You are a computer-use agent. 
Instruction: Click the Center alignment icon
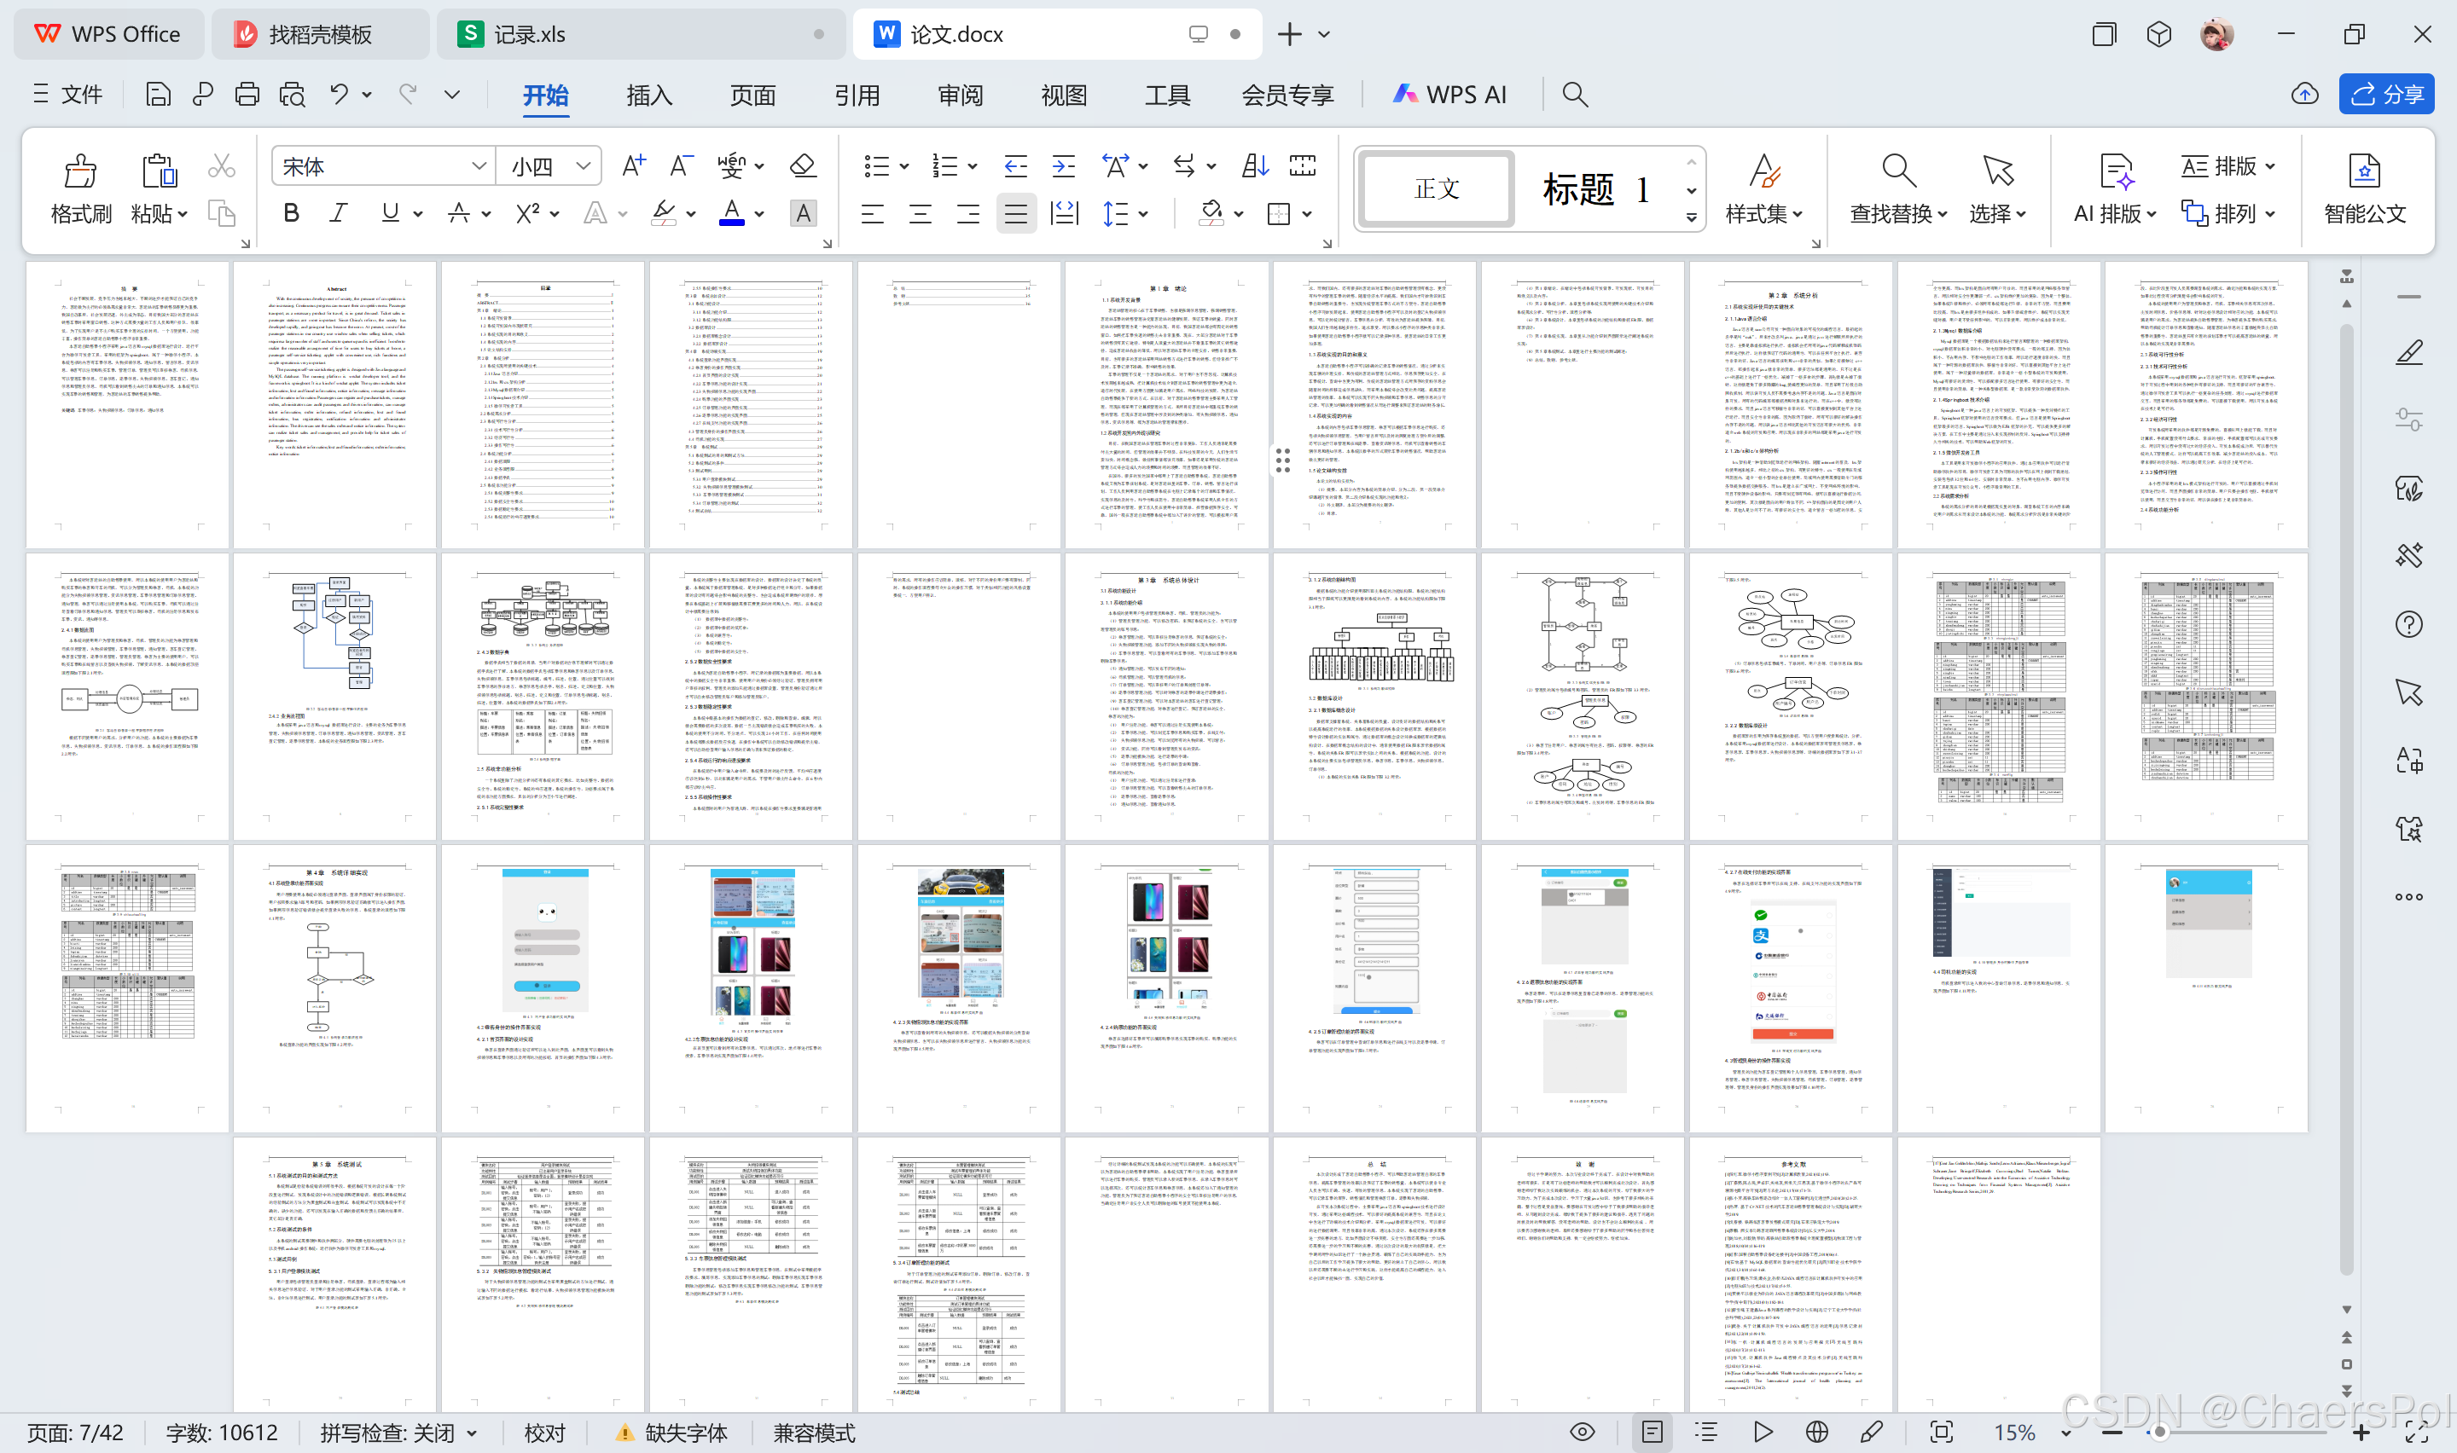[x=921, y=213]
